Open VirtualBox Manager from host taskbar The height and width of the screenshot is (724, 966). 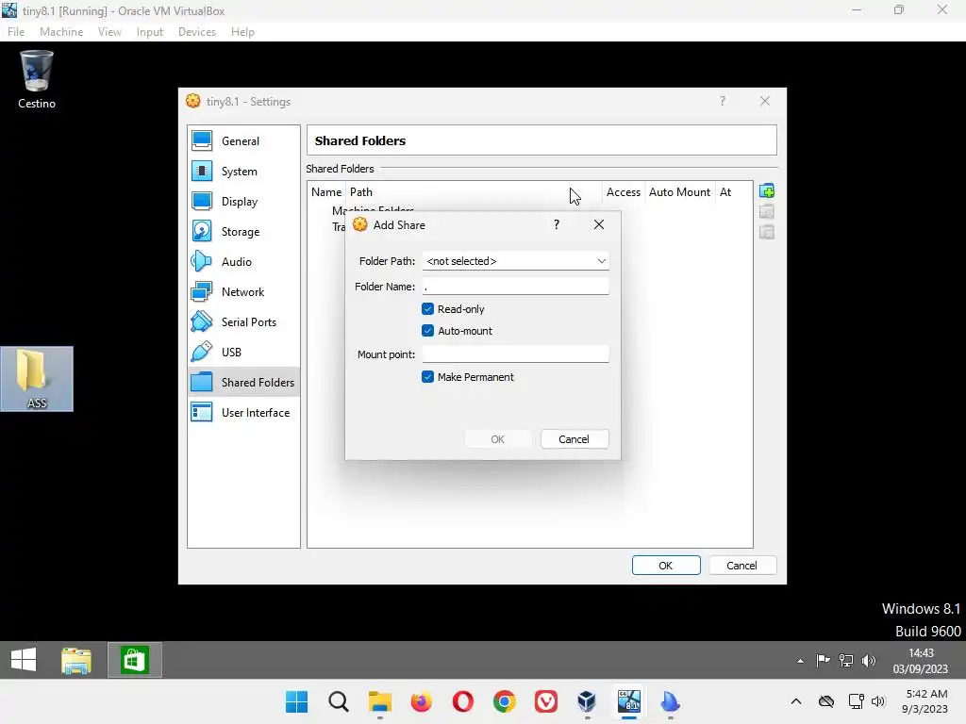click(587, 701)
